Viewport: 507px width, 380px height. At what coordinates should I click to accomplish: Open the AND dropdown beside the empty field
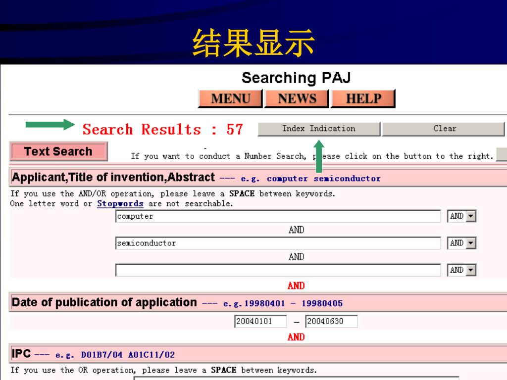pos(462,270)
